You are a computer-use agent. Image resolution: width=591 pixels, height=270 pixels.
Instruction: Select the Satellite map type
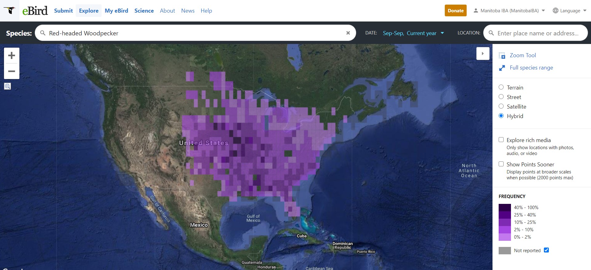click(501, 106)
